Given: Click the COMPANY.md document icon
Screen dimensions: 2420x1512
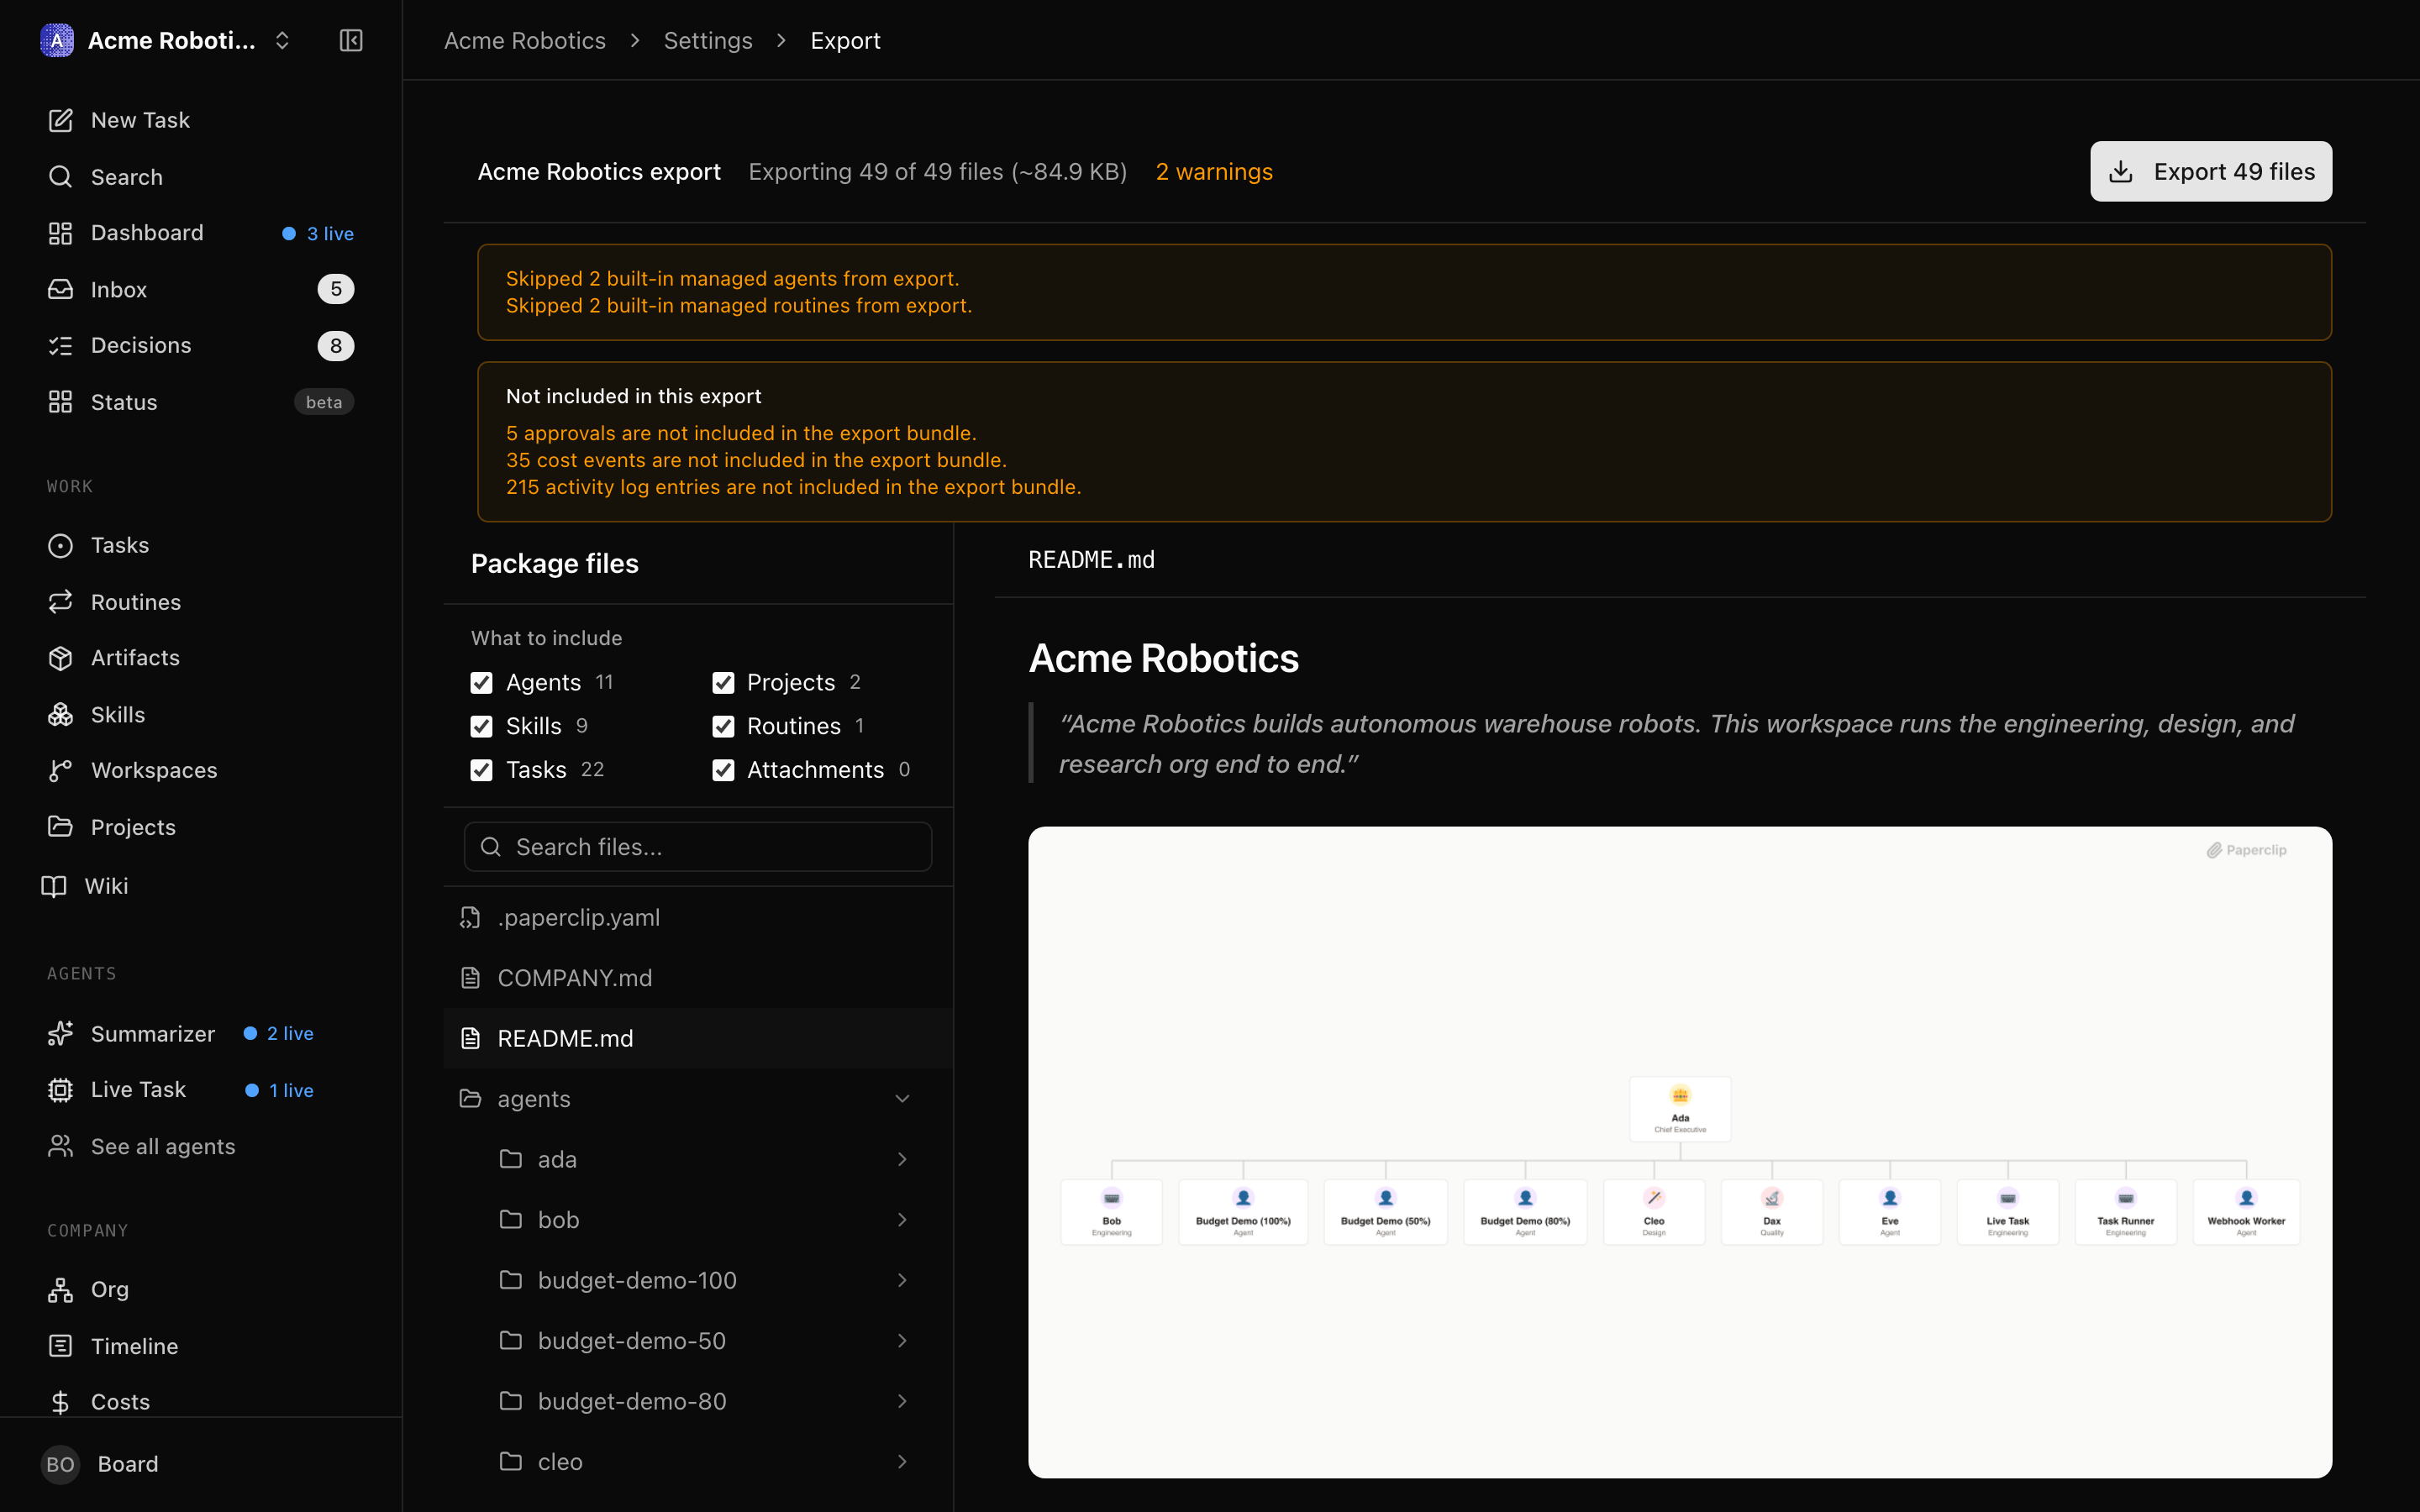Looking at the screenshot, I should pos(470,978).
